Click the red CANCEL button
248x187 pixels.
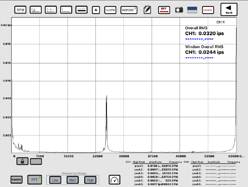(x=208, y=10)
